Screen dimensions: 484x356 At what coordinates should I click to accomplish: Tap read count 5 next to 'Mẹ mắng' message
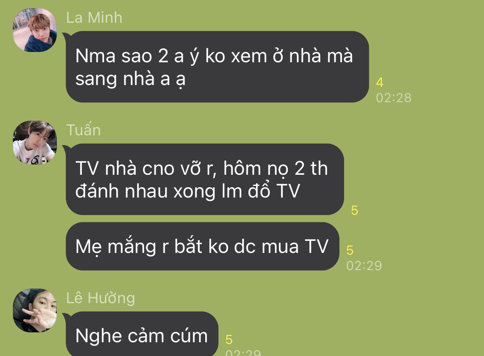[x=350, y=250]
